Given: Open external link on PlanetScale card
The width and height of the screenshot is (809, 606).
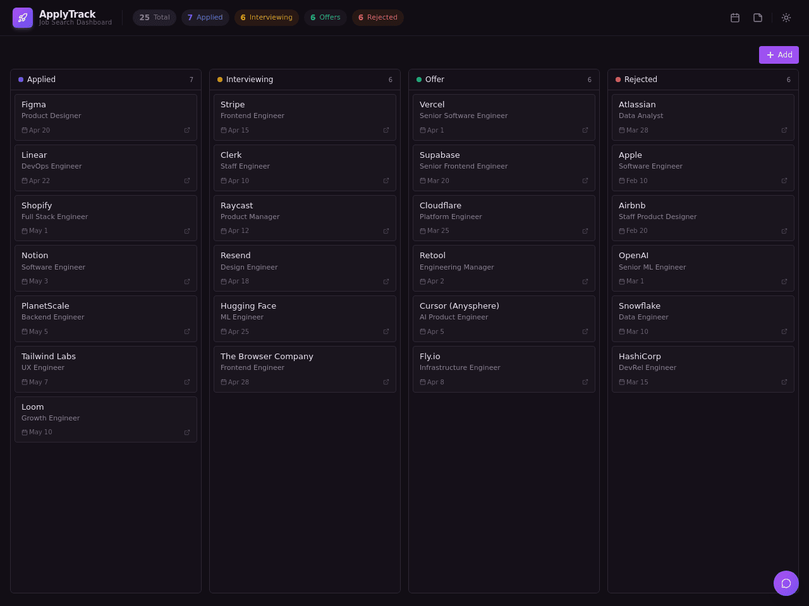Looking at the screenshot, I should click(x=187, y=331).
